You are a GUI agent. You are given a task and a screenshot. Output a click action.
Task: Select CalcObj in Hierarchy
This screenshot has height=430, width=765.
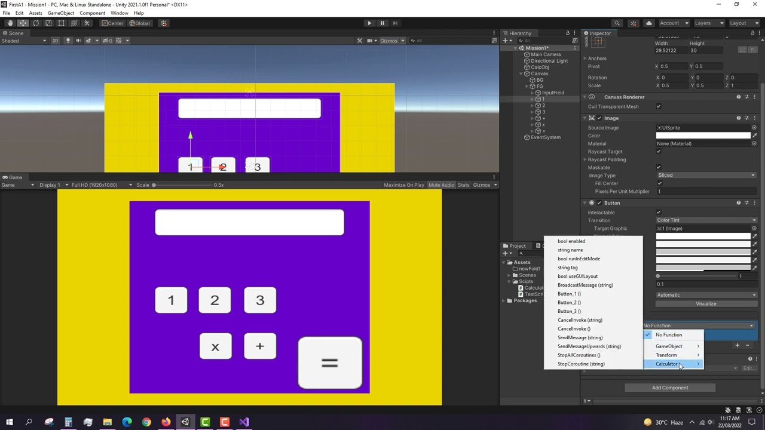[x=540, y=67]
